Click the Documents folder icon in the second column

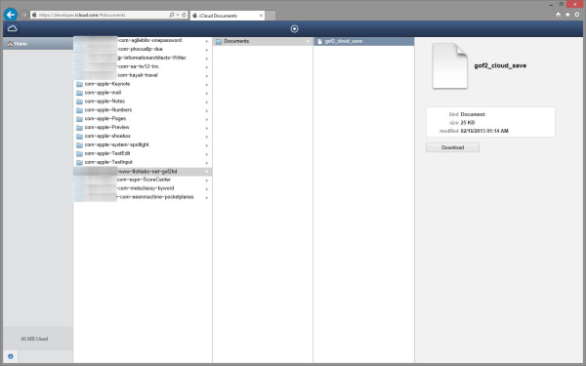219,41
